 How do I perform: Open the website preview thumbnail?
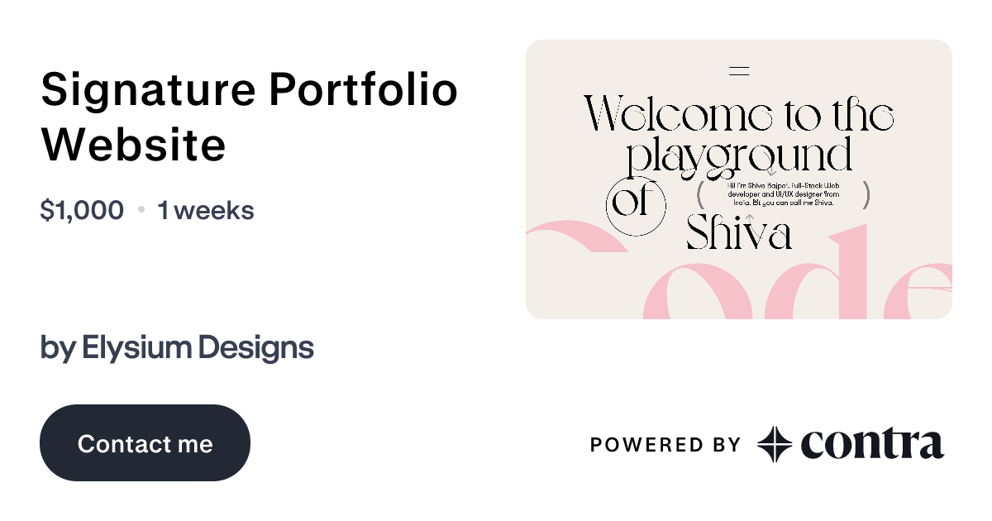point(739,178)
